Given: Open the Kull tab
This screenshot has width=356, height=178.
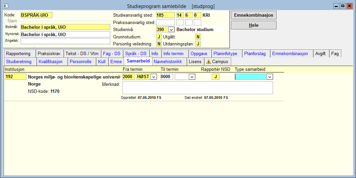Looking at the screenshot, I should pyautogui.click(x=102, y=61).
